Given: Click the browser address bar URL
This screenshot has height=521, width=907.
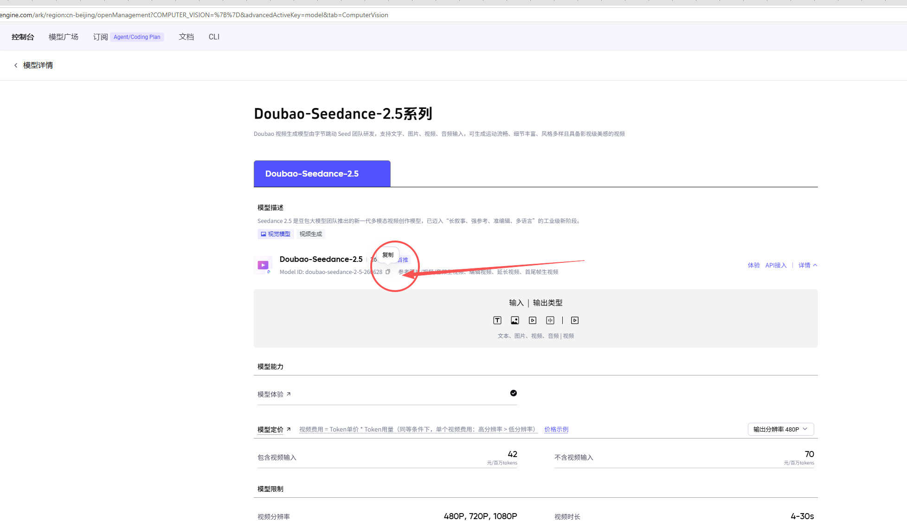Looking at the screenshot, I should tap(194, 15).
